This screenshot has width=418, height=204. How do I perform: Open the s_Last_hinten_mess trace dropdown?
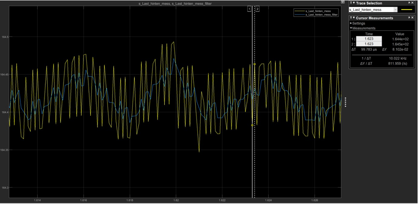tap(395, 10)
